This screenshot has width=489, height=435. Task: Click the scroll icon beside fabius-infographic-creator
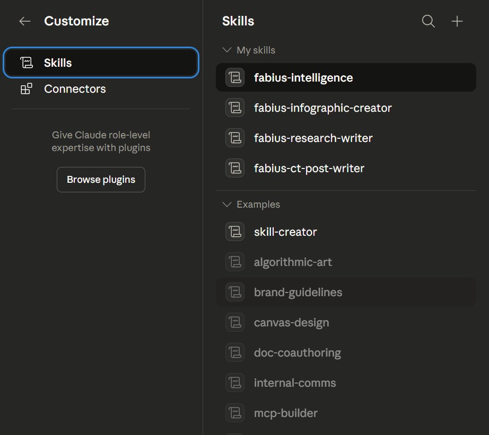(x=235, y=108)
